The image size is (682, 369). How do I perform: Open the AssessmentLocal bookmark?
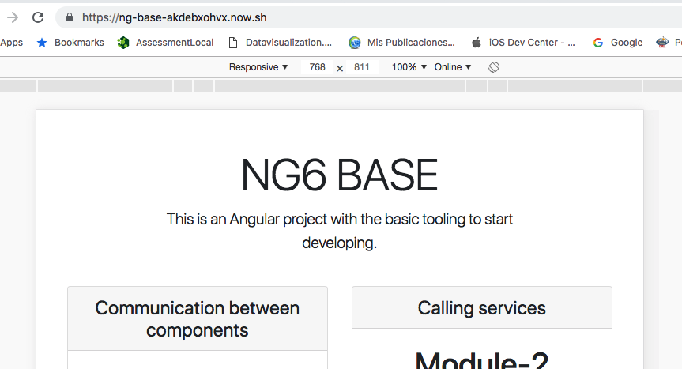tap(175, 43)
